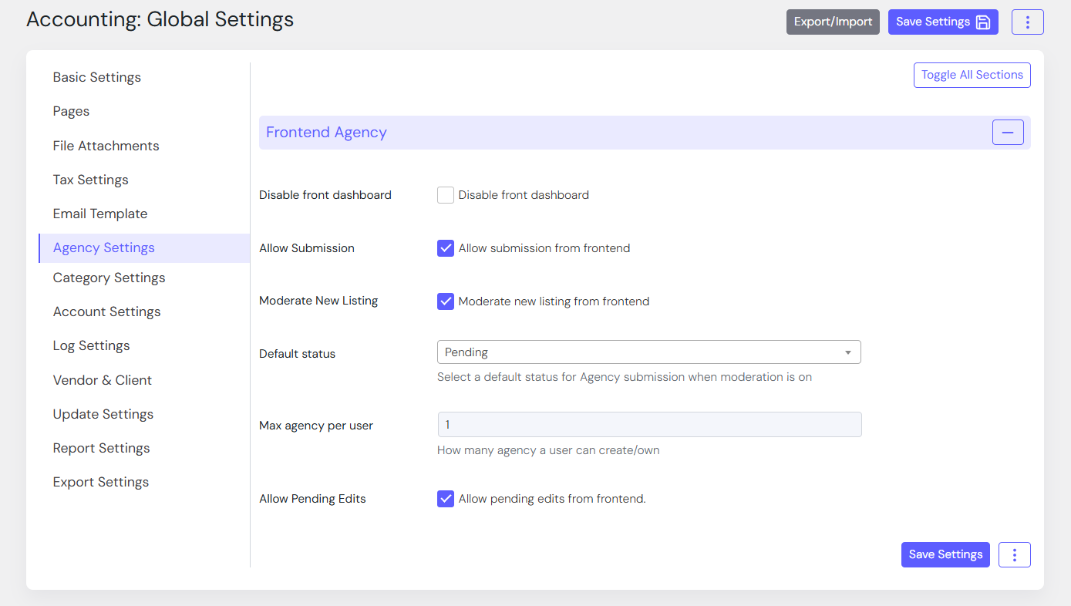Uncheck Allow pending edits from frontend
The image size is (1071, 606).
[446, 499]
